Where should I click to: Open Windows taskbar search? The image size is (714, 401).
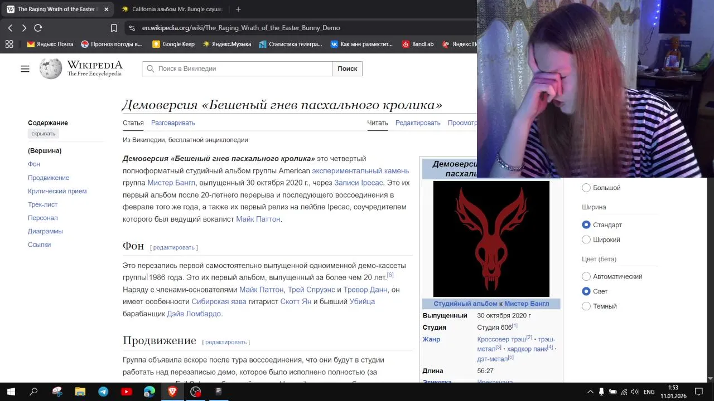point(33,392)
